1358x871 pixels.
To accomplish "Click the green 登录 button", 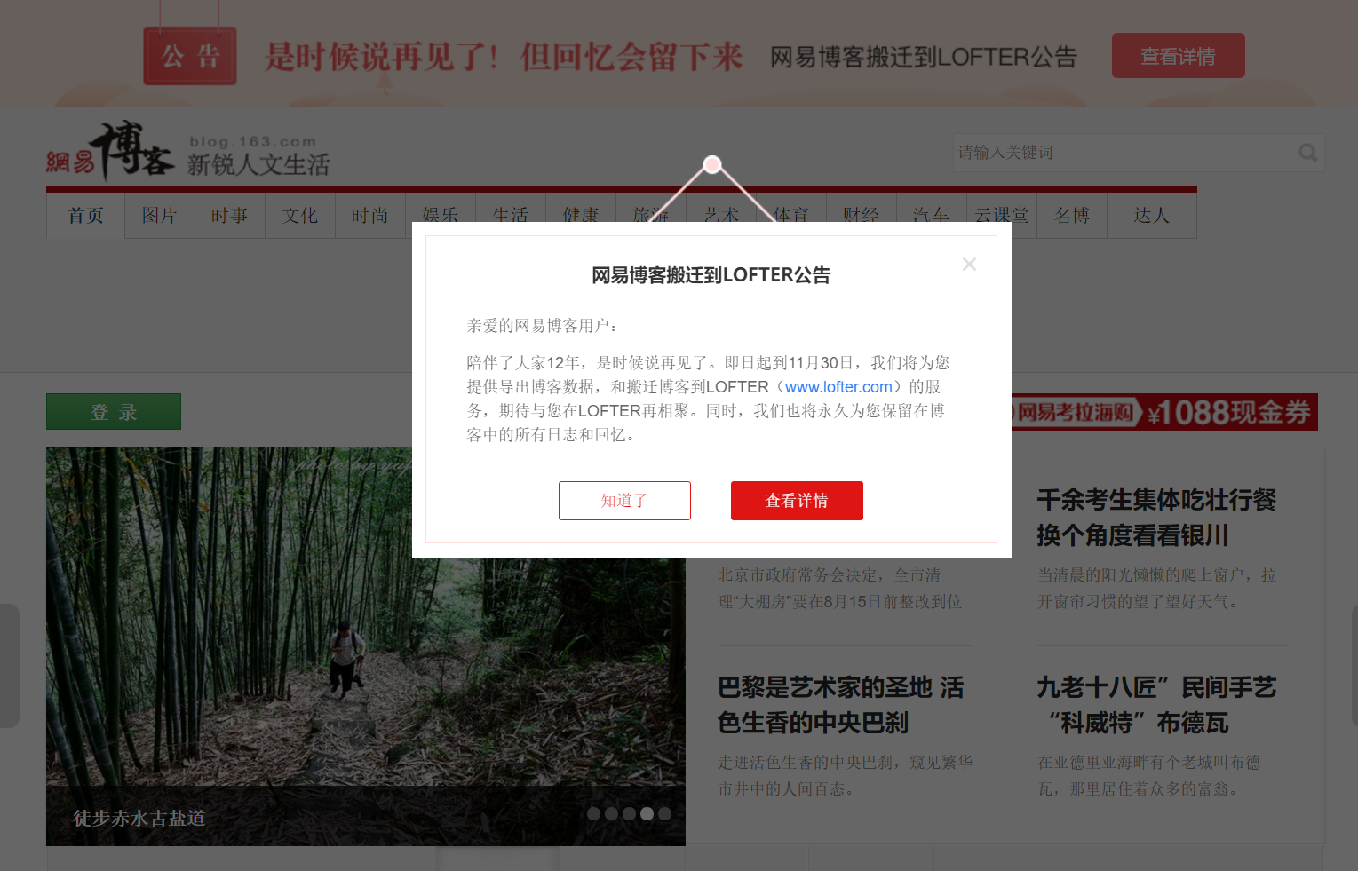I will point(114,412).
